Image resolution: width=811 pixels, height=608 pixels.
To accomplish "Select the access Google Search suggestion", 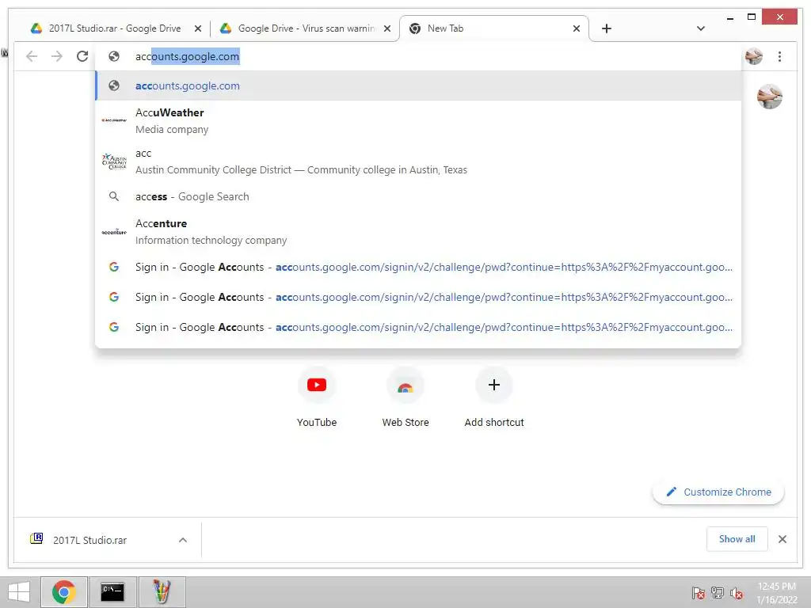I will [x=418, y=196].
